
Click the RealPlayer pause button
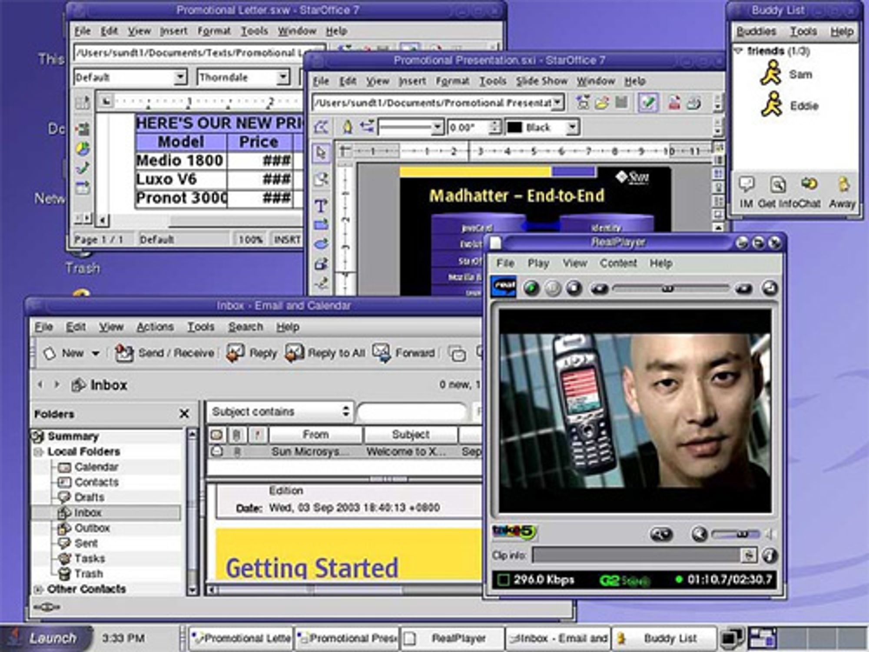[553, 288]
